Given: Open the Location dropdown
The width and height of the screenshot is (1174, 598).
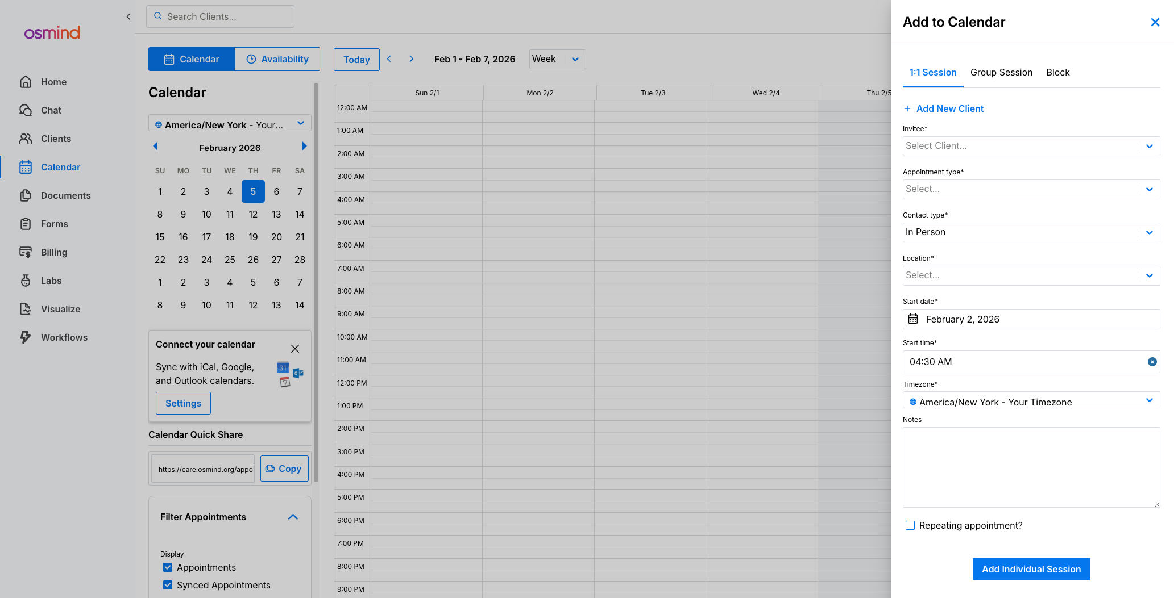Looking at the screenshot, I should 1031,275.
